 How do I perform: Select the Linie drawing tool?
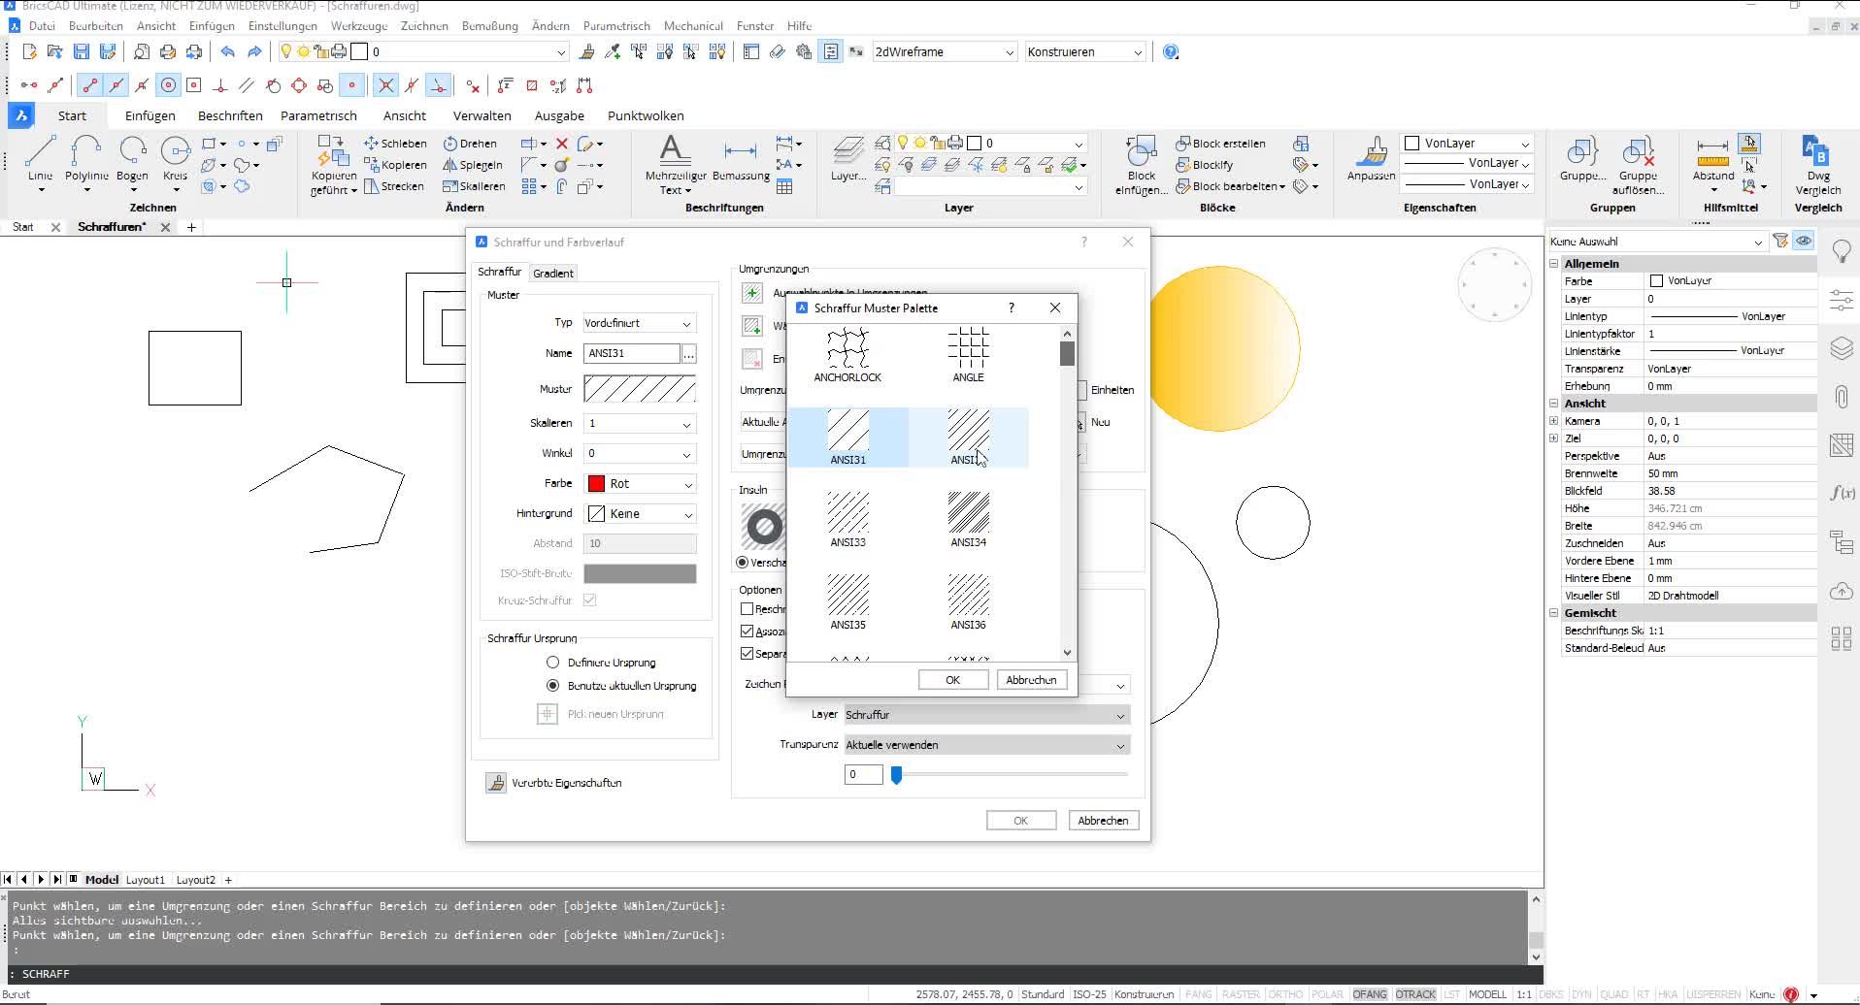[40, 160]
